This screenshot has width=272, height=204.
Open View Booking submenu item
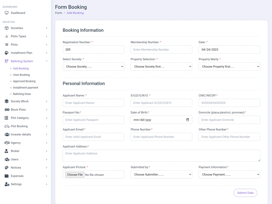click(21, 75)
